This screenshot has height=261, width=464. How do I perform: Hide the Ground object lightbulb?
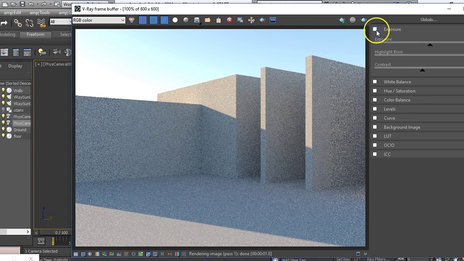click(x=3, y=130)
